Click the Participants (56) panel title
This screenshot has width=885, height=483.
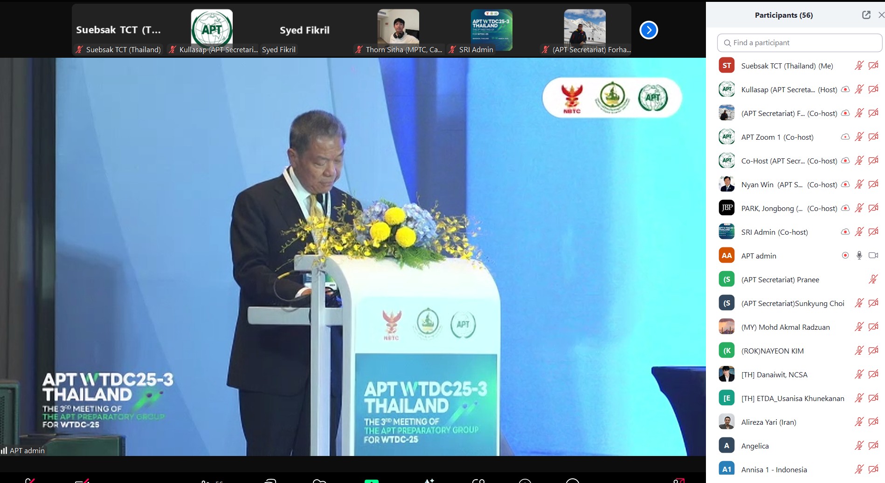783,15
